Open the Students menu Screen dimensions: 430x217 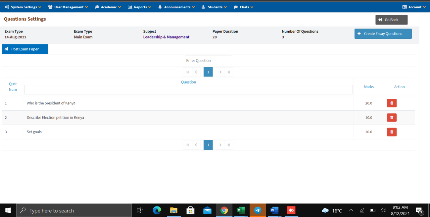pyautogui.click(x=214, y=7)
